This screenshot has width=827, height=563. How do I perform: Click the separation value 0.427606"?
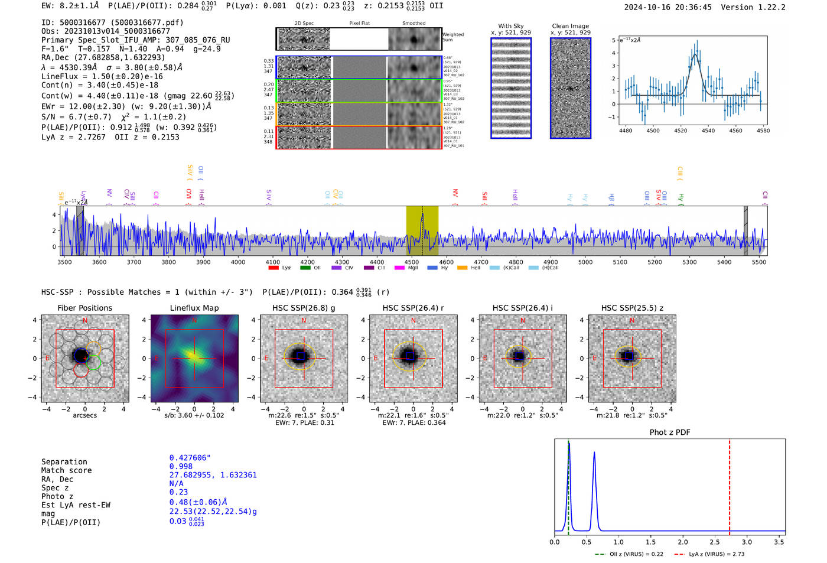[x=190, y=458]
